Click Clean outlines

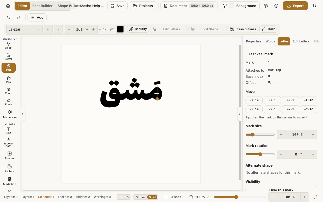(x=243, y=29)
